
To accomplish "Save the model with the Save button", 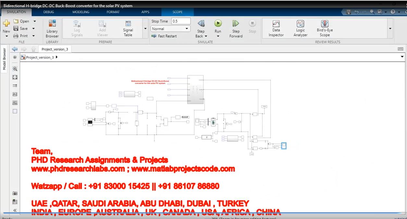I will pos(20,29).
